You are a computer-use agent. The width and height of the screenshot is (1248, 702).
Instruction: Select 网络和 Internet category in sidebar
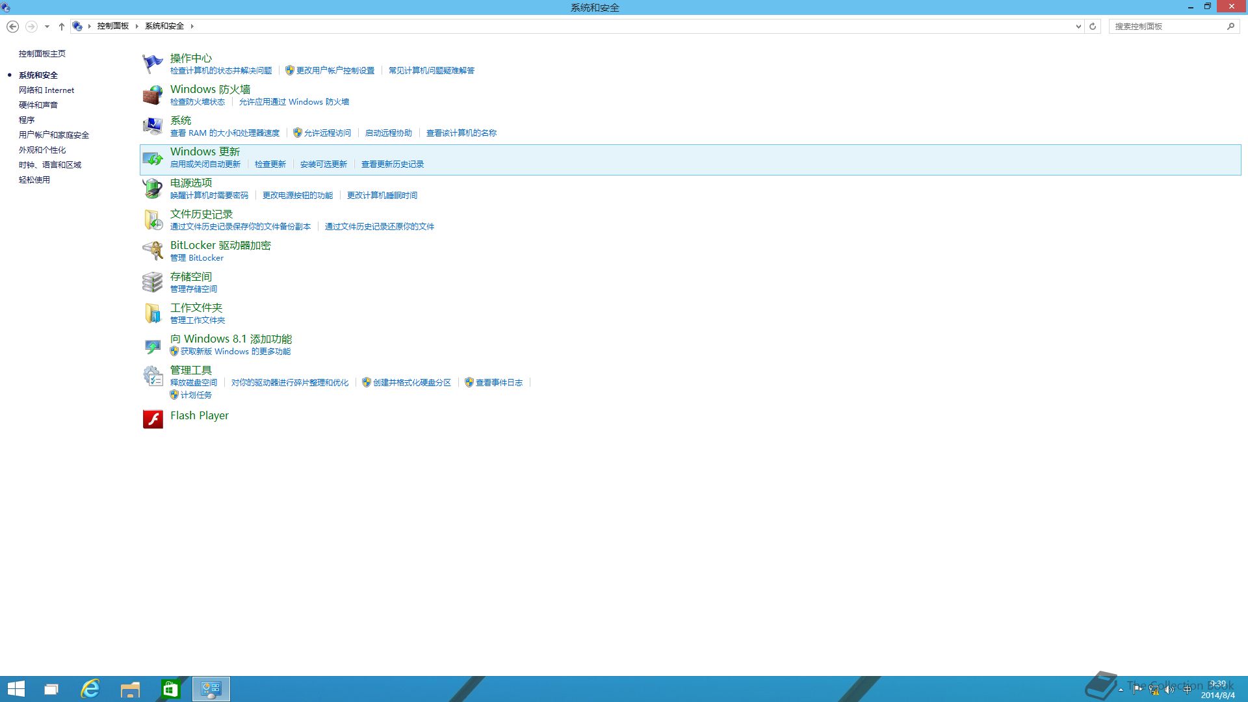point(47,90)
